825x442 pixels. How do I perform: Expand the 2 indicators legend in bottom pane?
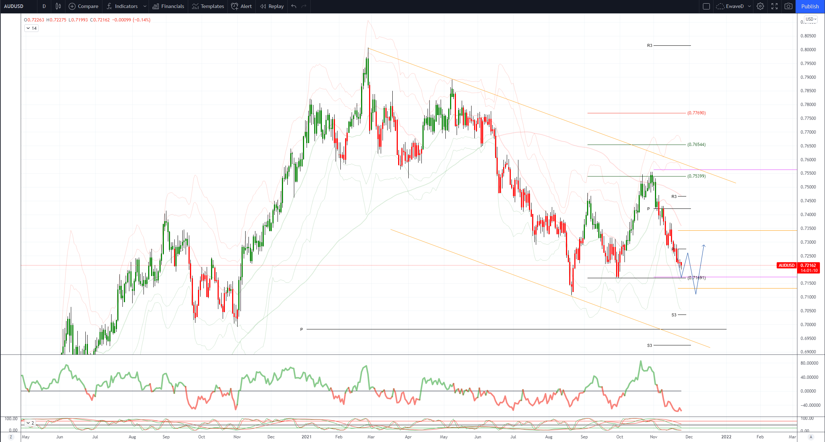[30, 423]
